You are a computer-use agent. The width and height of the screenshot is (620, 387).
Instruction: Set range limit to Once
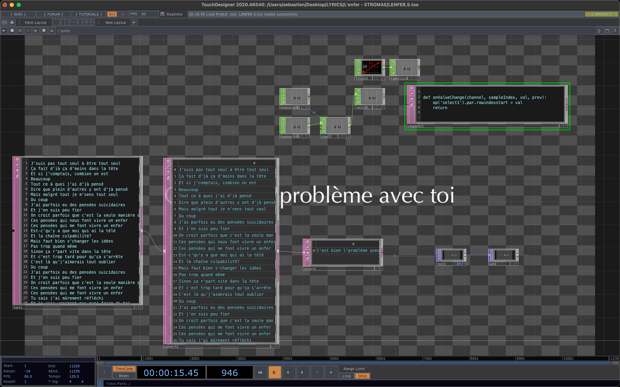[362, 376]
